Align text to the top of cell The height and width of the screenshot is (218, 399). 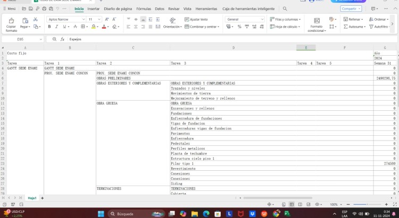pos(129,19)
